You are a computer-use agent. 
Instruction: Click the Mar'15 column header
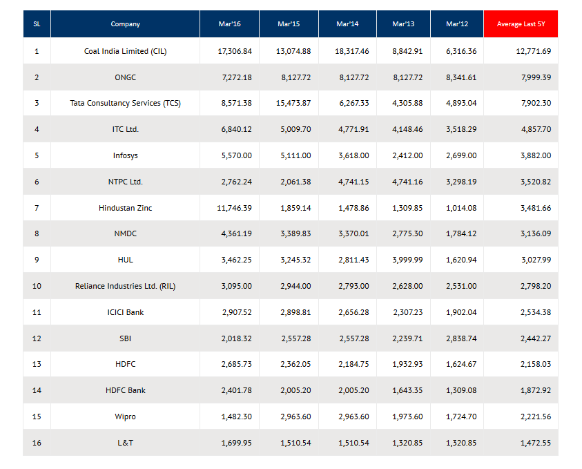pyautogui.click(x=289, y=24)
